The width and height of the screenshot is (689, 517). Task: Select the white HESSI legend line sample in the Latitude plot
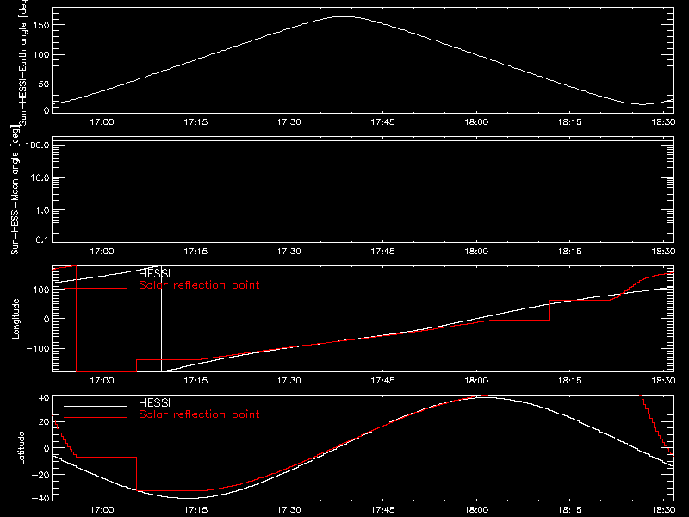coord(96,406)
